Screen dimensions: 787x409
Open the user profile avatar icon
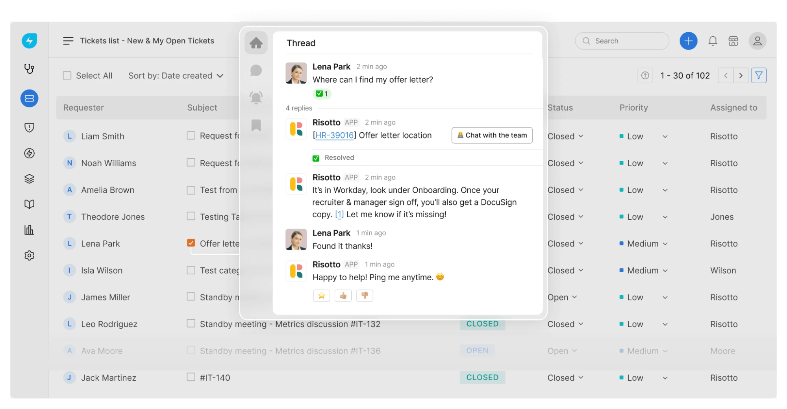[x=757, y=41]
